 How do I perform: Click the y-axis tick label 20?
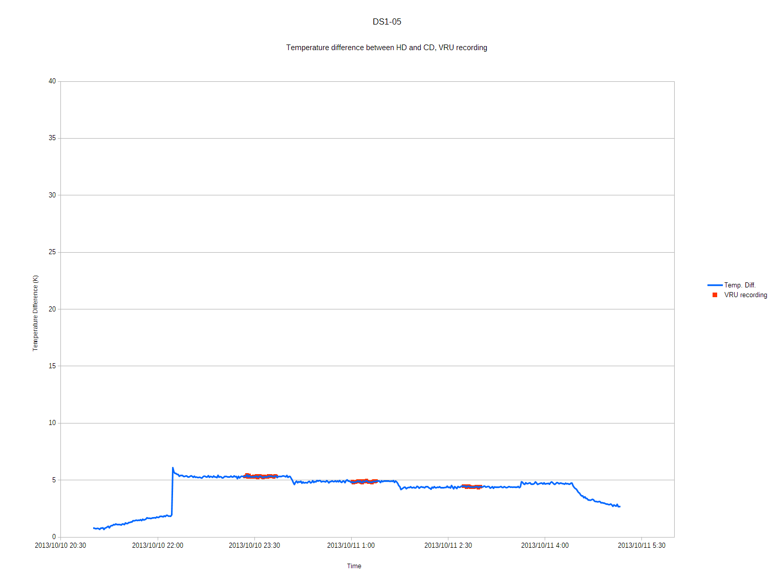52,309
